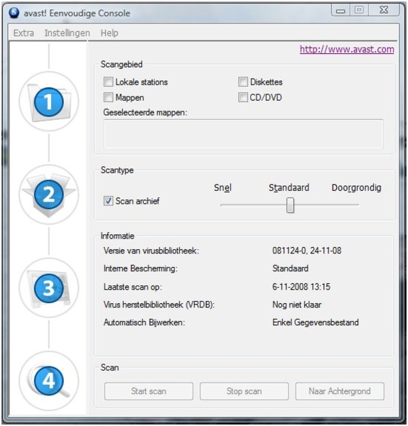Click the step 3 information icon
This screenshot has height=426, width=408.
click(x=49, y=288)
